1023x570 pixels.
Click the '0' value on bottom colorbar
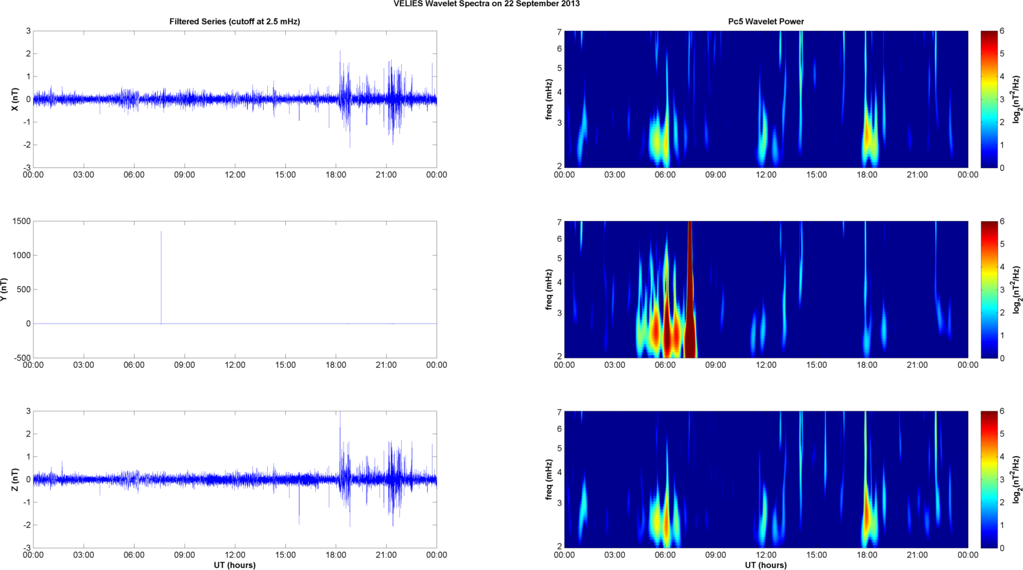point(1002,548)
